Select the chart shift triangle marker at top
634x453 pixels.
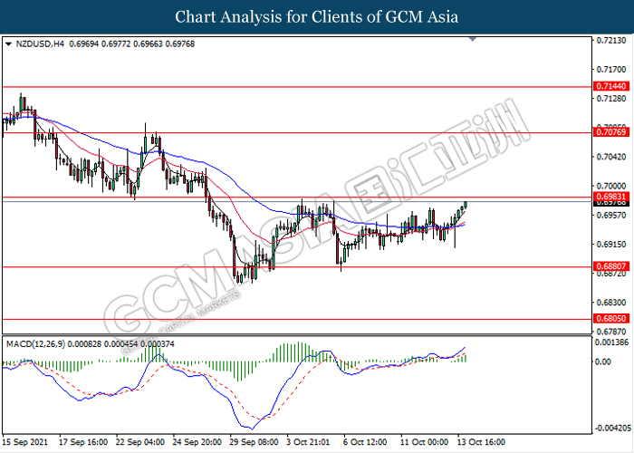coord(473,39)
